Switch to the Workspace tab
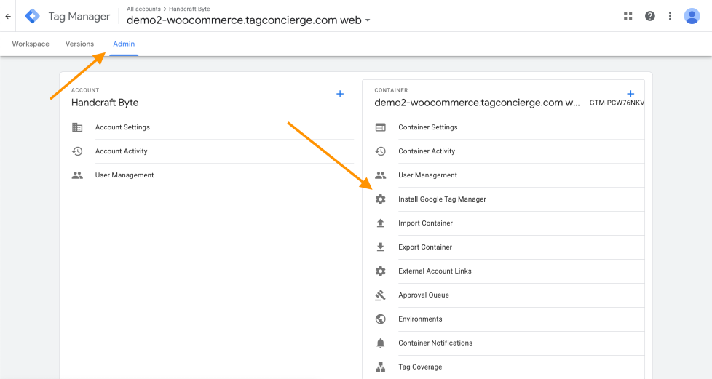712x379 pixels. [x=31, y=44]
